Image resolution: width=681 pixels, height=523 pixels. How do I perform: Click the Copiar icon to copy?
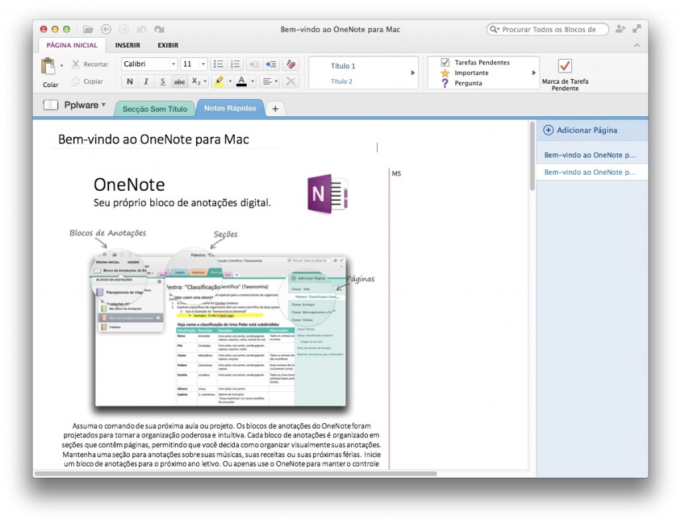[75, 81]
